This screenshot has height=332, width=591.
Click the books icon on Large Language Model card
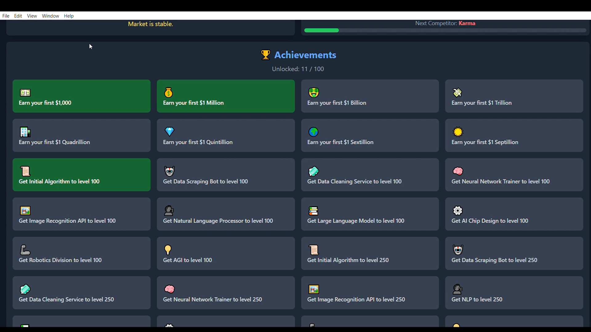[x=314, y=211]
